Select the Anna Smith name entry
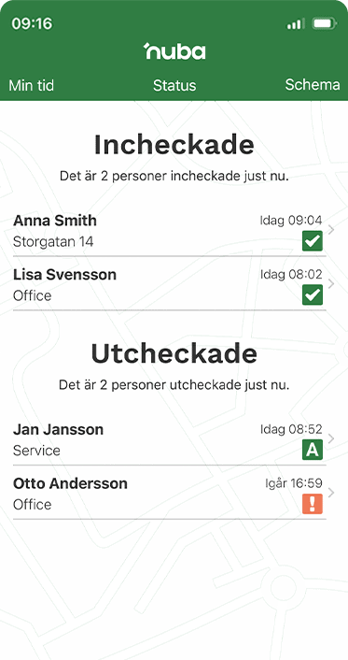The image size is (348, 660). (x=55, y=221)
